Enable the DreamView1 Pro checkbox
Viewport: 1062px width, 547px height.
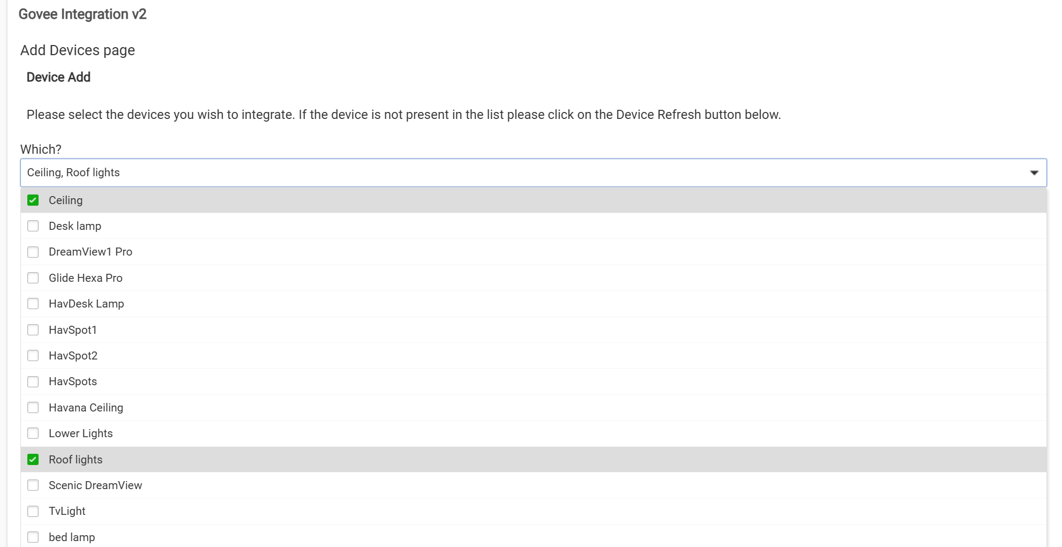tap(33, 252)
